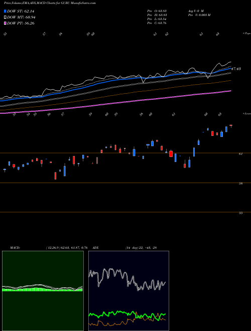The image size is (251, 331).
Task: Click the 47.43 value label beside EMA lines
Action: pyautogui.click(x=236, y=69)
